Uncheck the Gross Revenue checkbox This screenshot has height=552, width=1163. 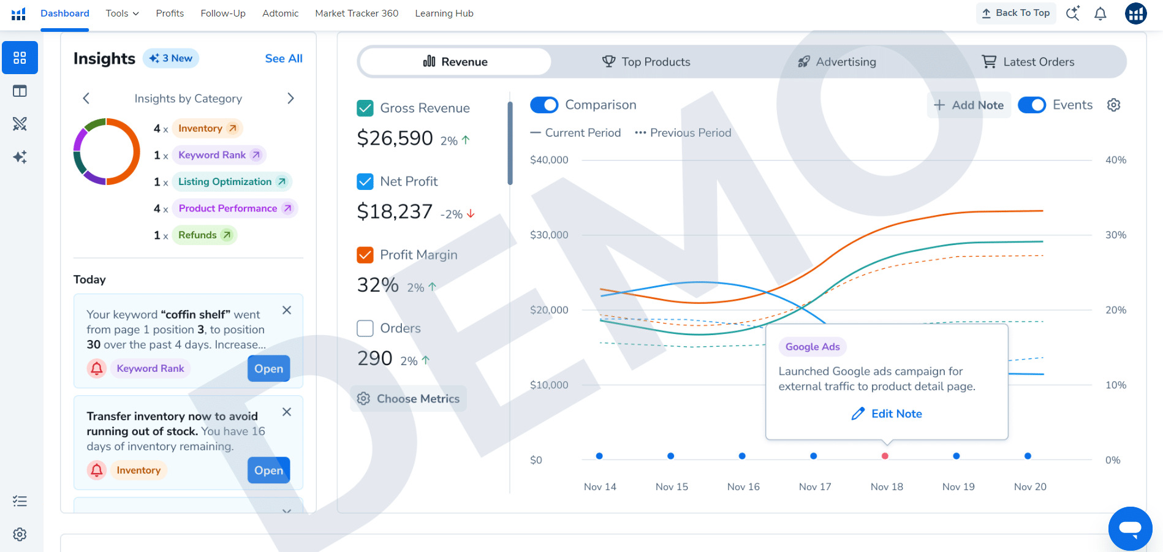pyautogui.click(x=365, y=108)
